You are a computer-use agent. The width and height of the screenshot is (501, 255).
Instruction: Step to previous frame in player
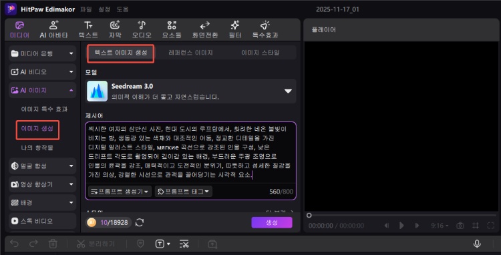tap(387, 226)
